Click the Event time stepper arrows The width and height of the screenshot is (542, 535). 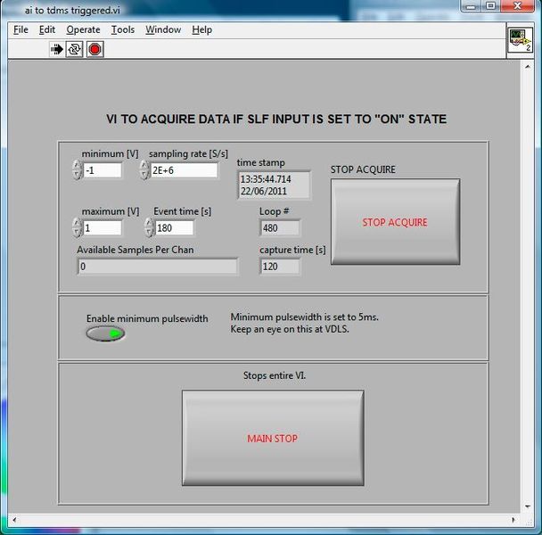pos(149,227)
